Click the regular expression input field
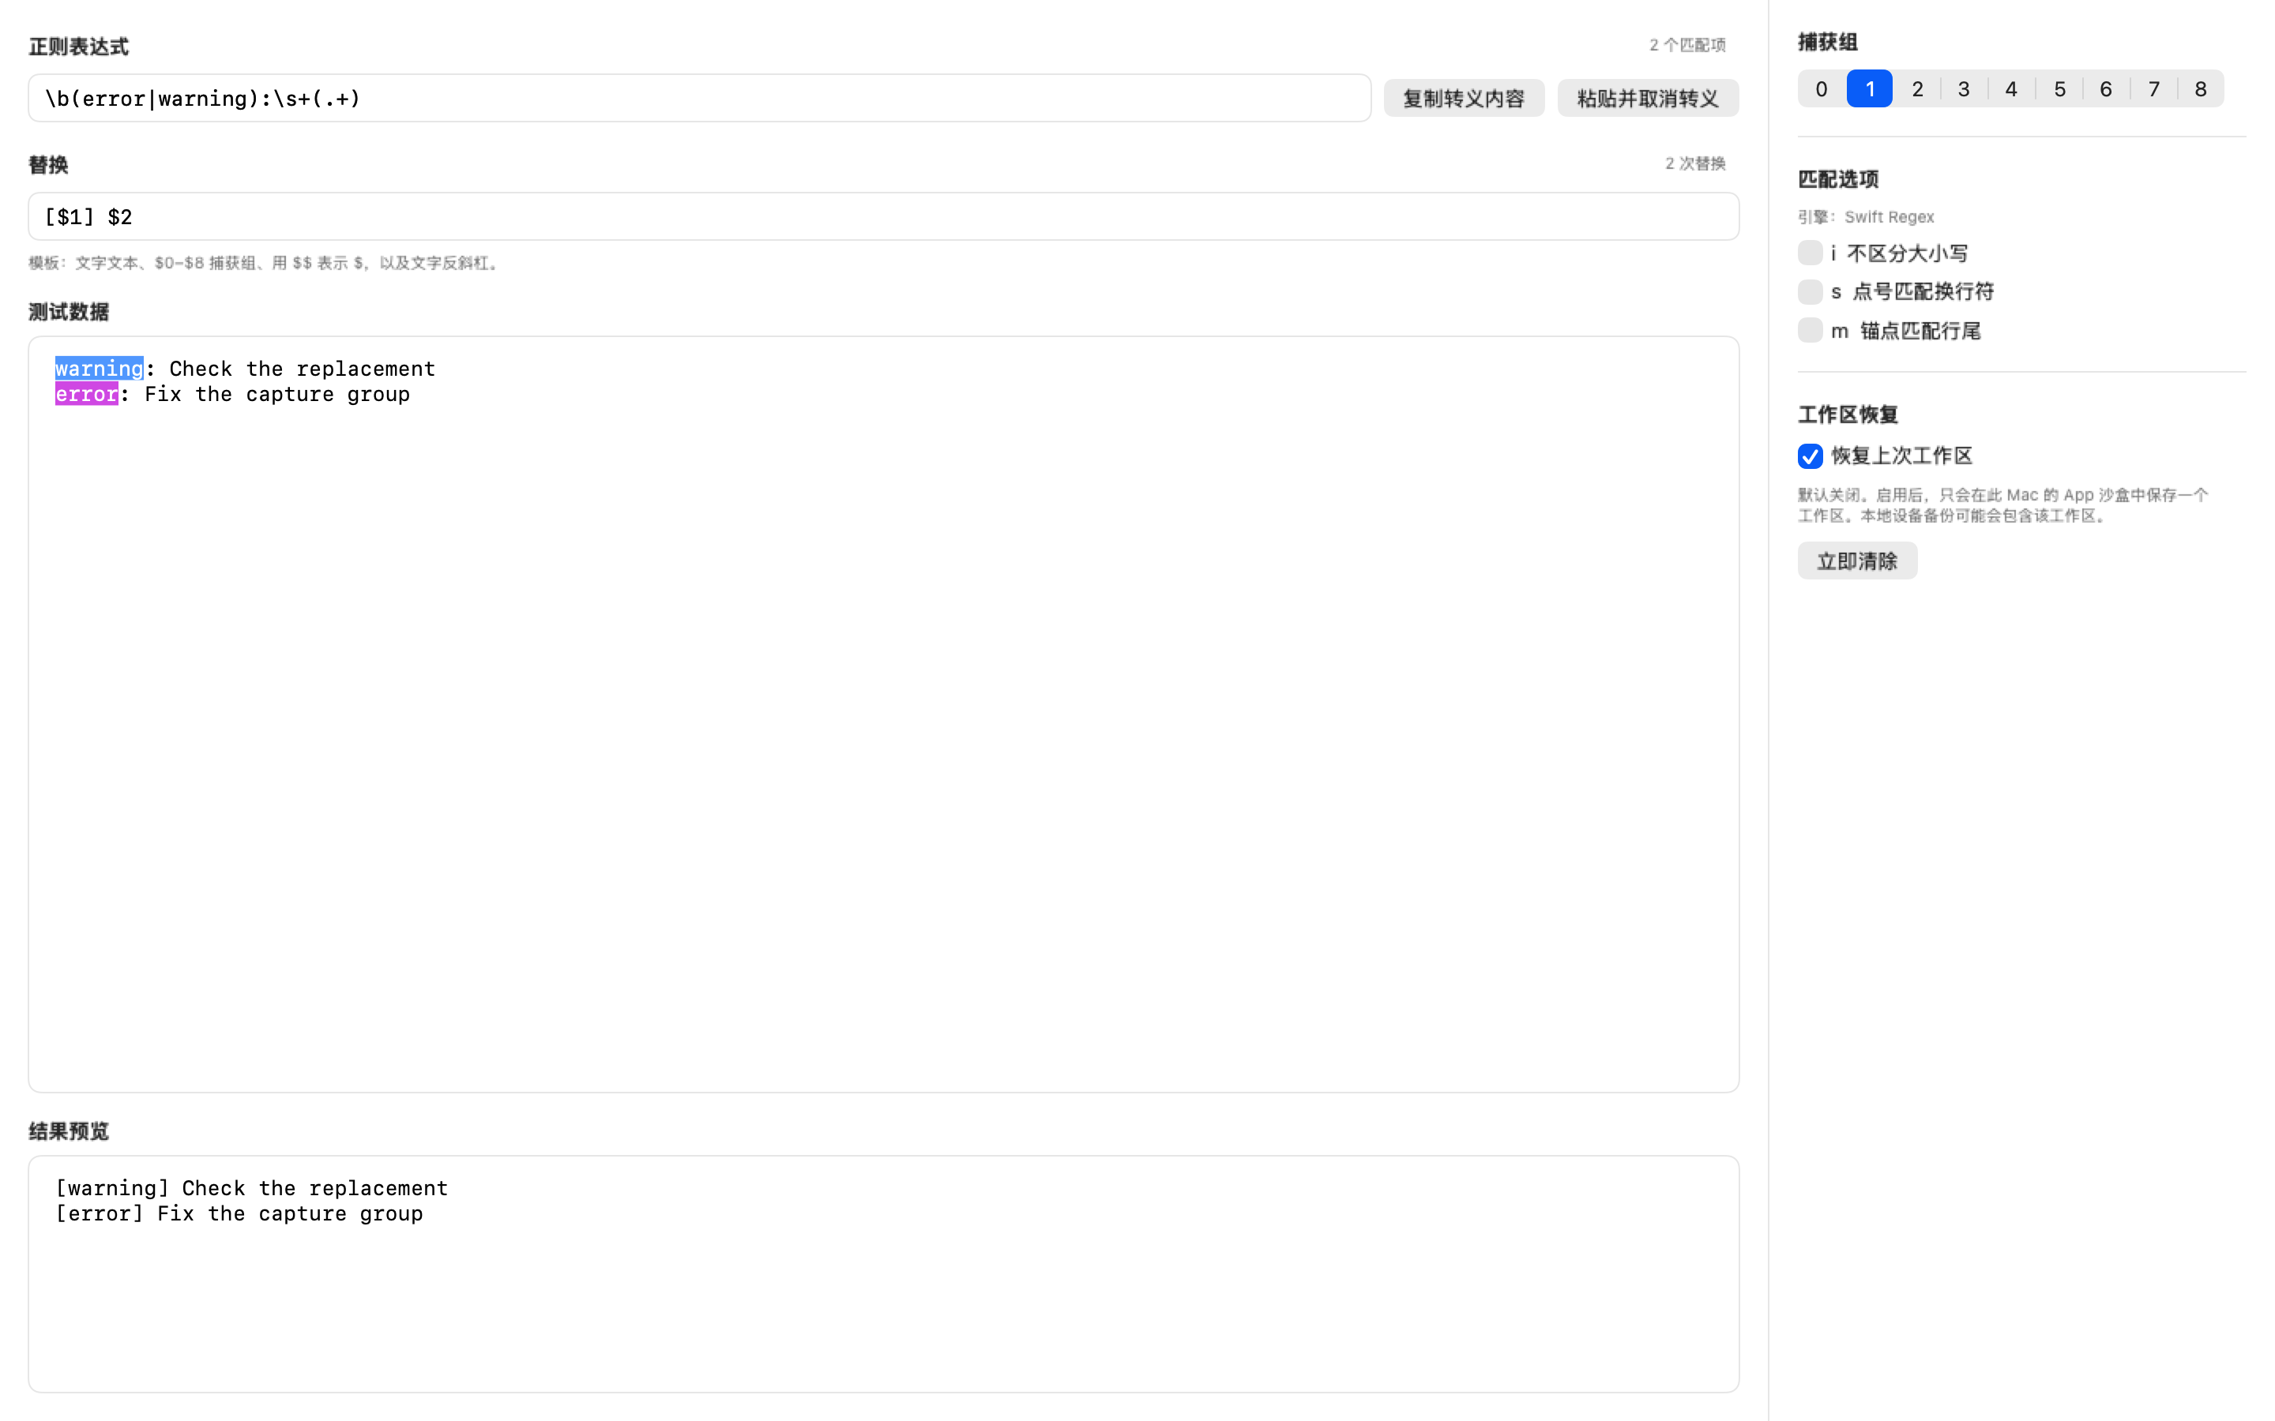 tap(699, 98)
